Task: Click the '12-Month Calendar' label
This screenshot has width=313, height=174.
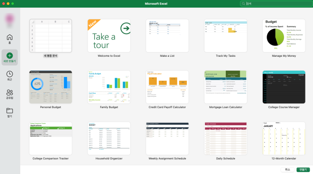Action: (284, 158)
